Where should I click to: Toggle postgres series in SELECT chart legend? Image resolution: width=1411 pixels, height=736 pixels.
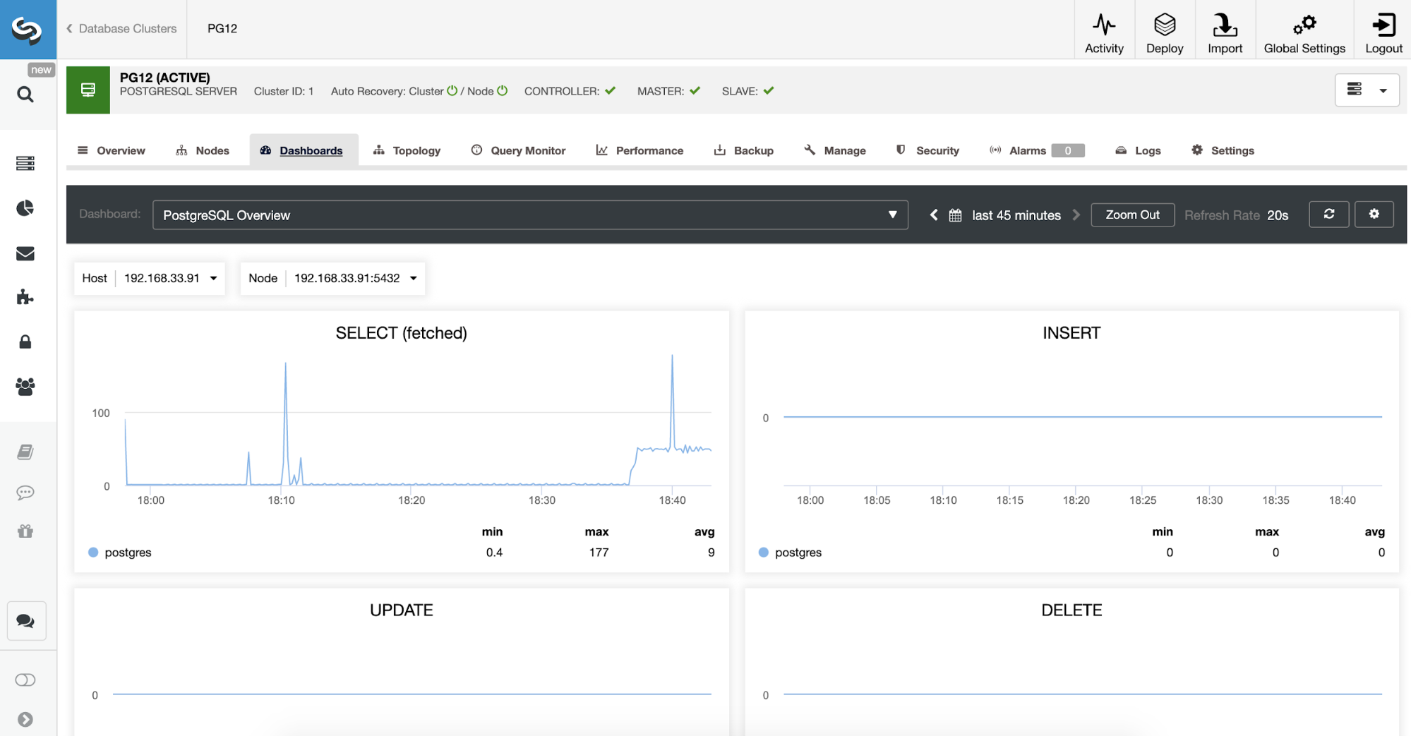[120, 553]
